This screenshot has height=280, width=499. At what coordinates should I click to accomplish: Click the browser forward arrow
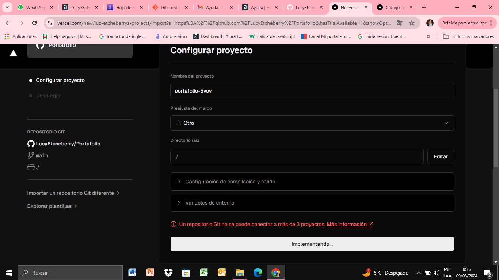pyautogui.click(x=21, y=23)
